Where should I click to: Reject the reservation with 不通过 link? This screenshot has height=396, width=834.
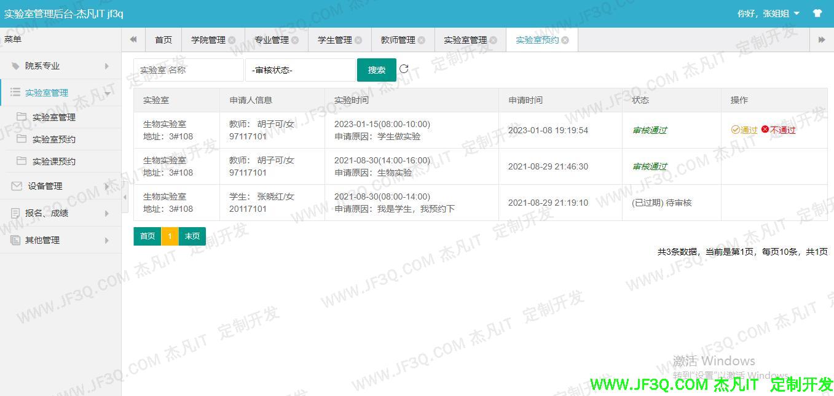[x=779, y=130]
